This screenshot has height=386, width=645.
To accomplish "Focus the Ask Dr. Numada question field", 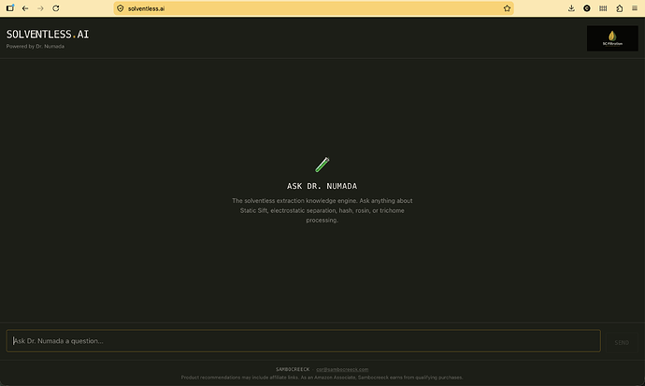I will click(x=303, y=341).
